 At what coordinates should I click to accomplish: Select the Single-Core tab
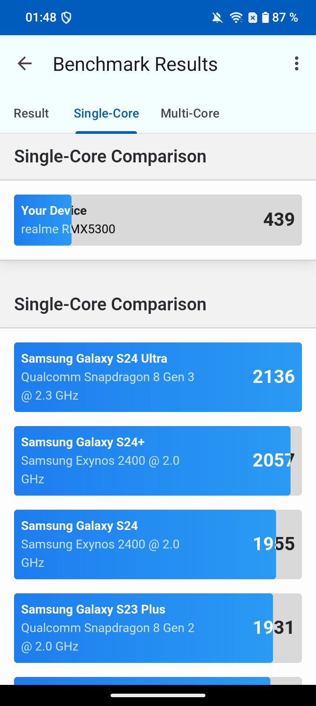point(106,114)
